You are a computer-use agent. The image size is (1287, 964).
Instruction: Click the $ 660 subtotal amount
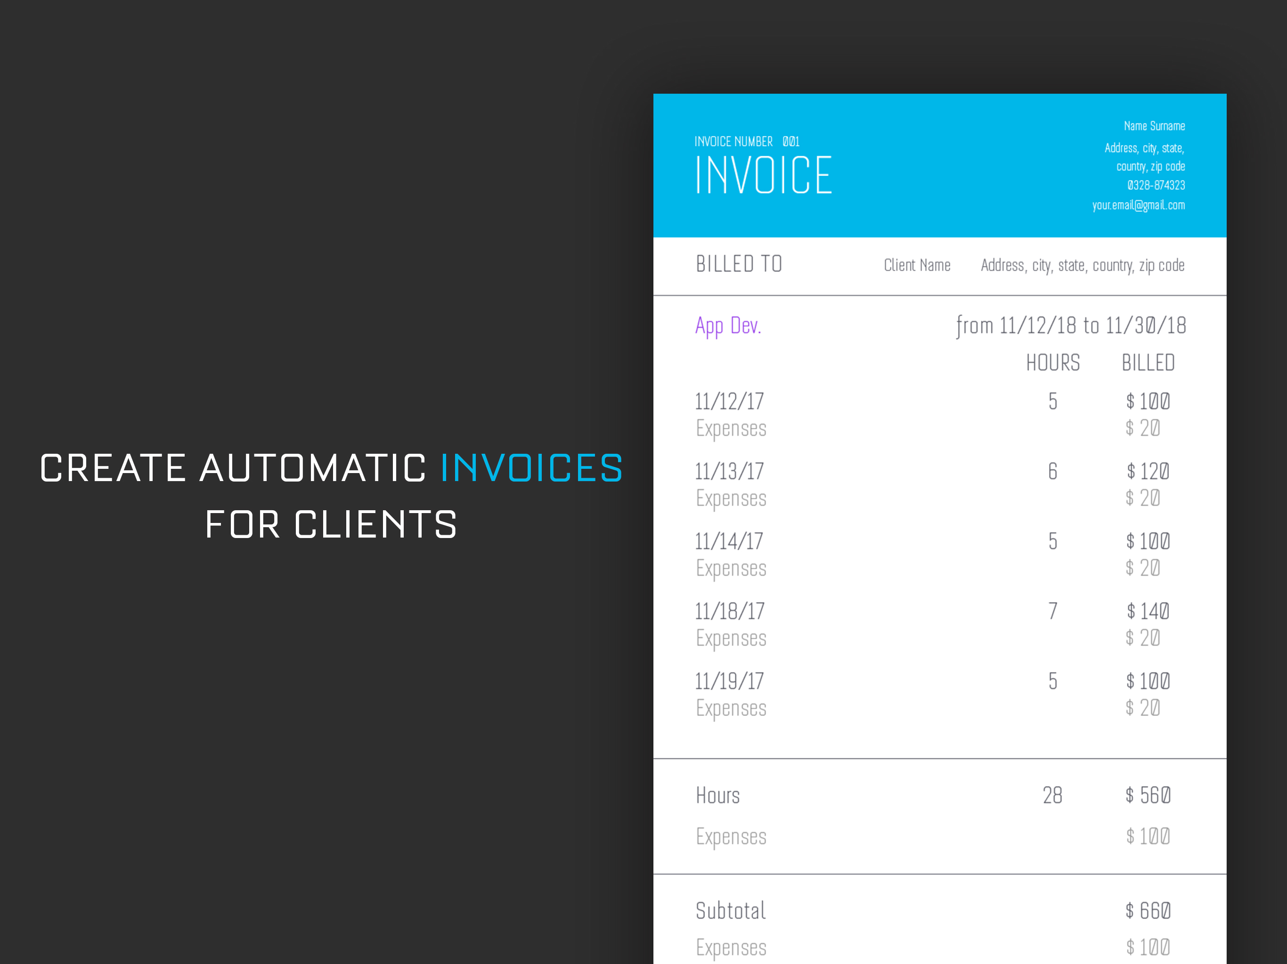(1148, 910)
